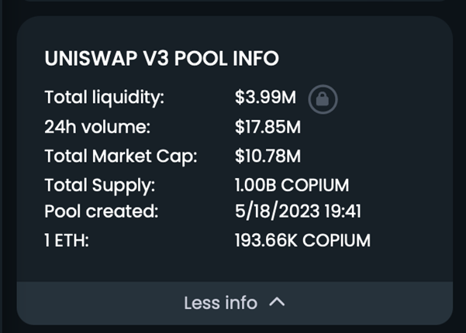
Task: Click COPIUM in the 1 ETH row
Action: pos(337,240)
